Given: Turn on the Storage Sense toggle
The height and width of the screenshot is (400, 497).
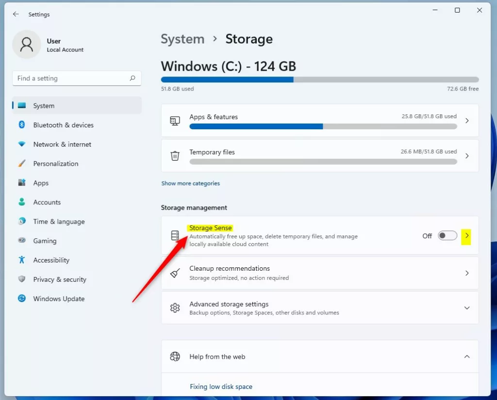Looking at the screenshot, I should [447, 235].
